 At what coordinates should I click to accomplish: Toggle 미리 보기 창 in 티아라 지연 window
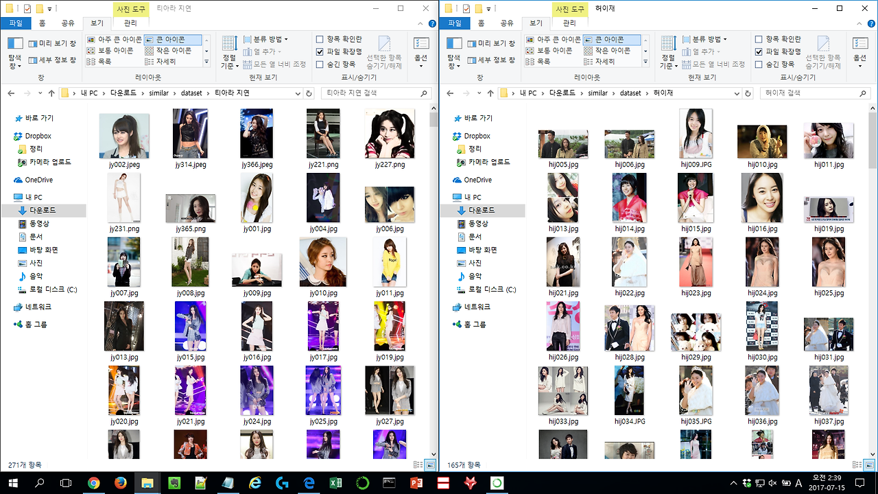[52, 44]
